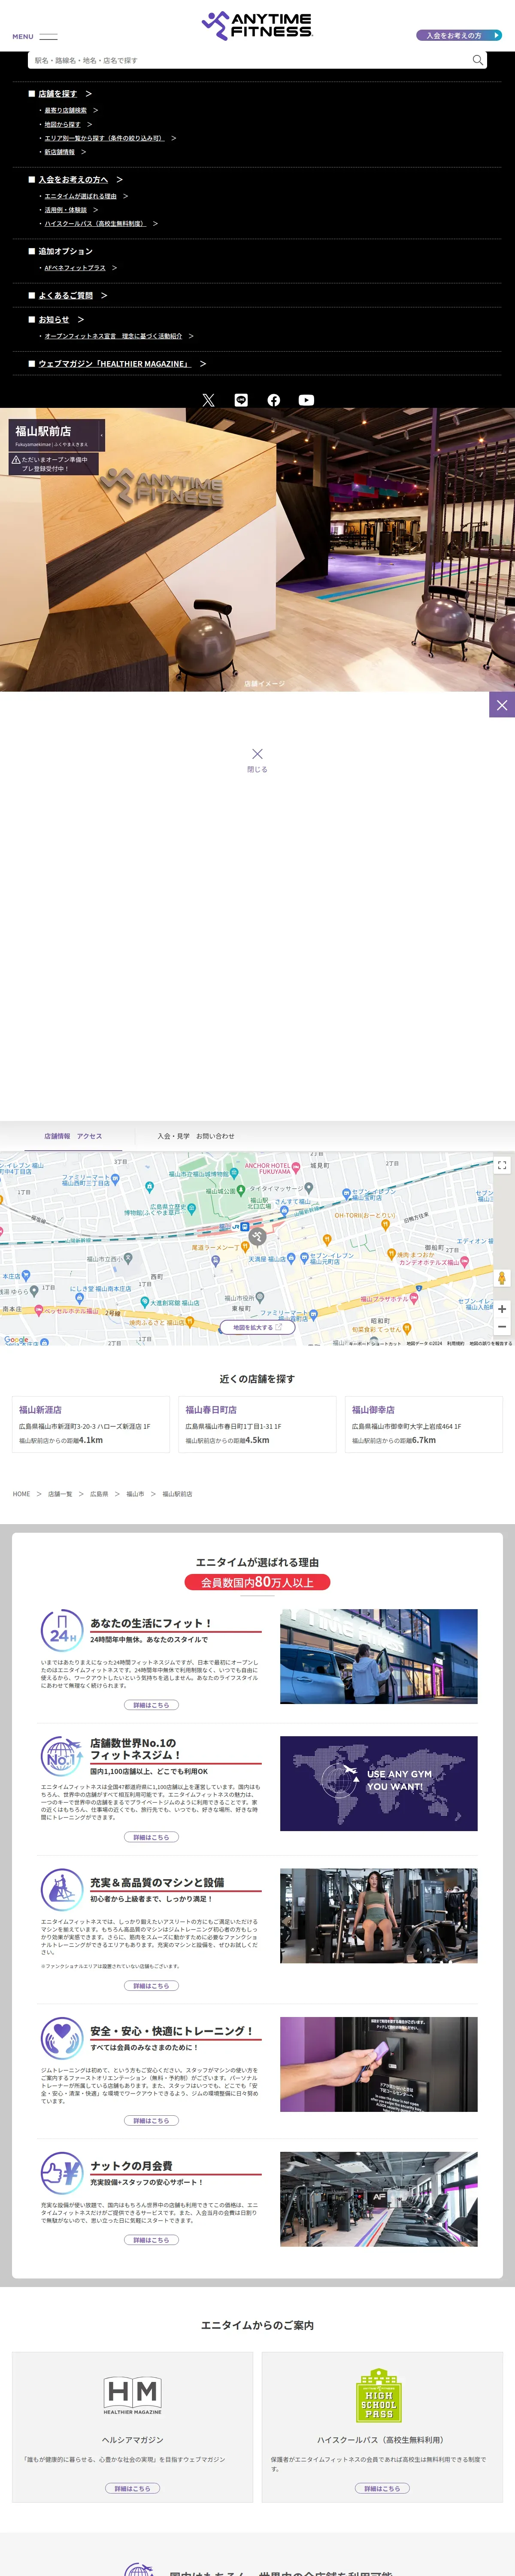Open the YouTube social icon
The image size is (515, 2576).
tap(306, 400)
